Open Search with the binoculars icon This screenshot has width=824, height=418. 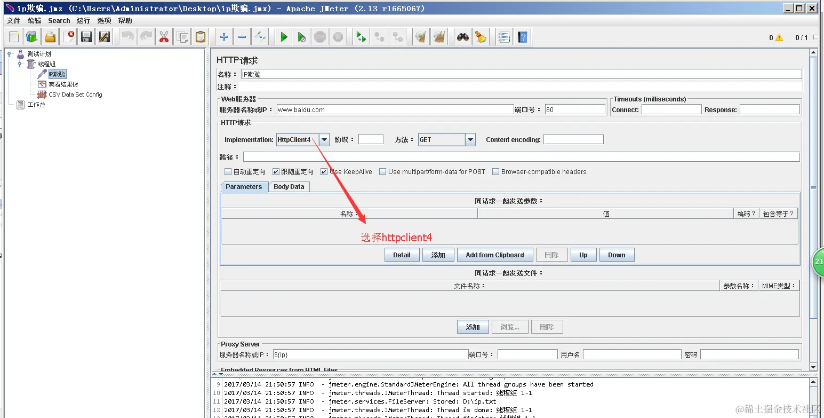(x=463, y=37)
